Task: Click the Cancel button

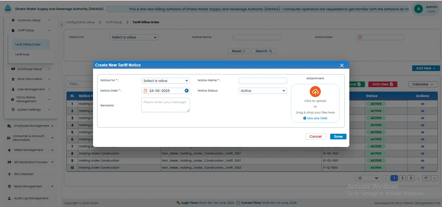Action: coord(316,137)
